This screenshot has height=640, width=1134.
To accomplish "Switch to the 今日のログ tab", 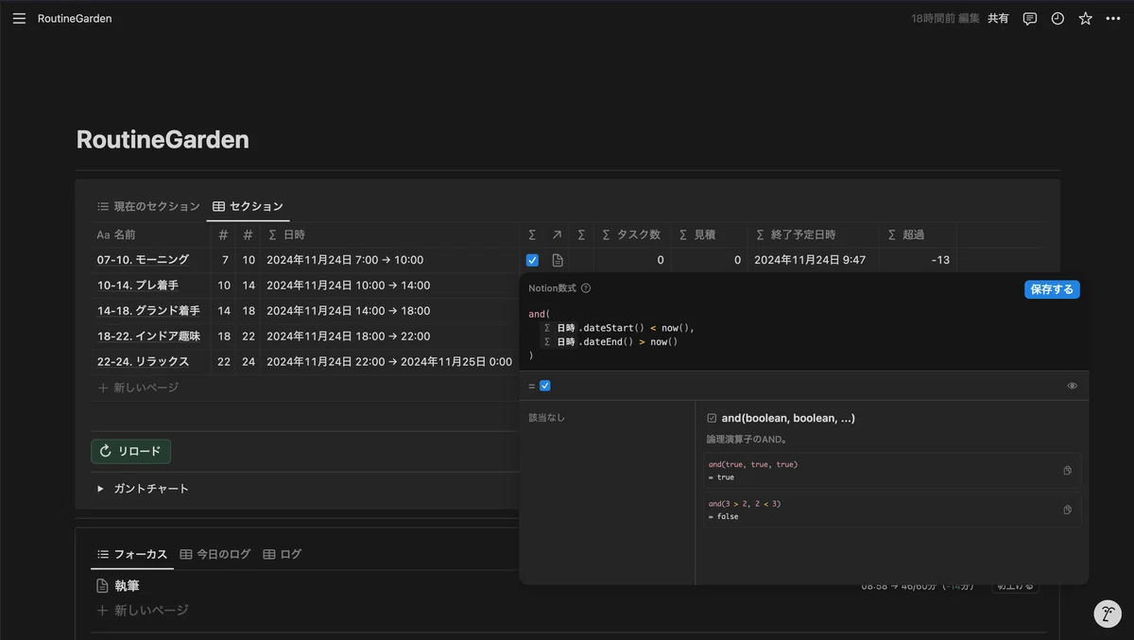I will (x=215, y=554).
